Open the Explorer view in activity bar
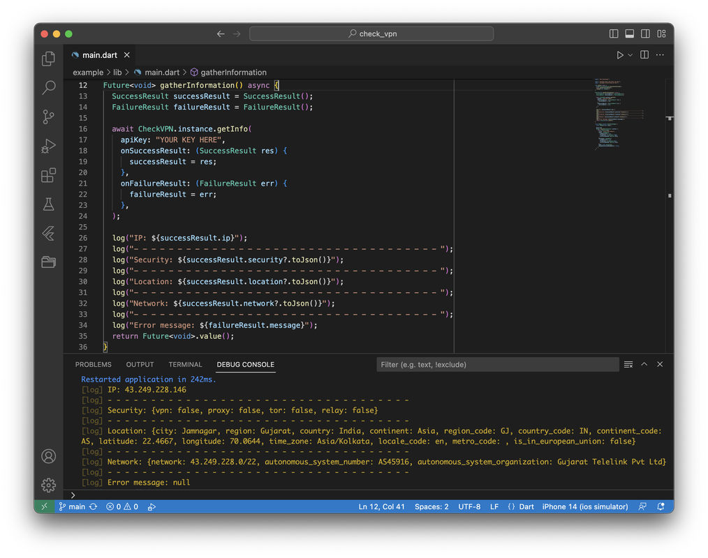 click(x=48, y=59)
